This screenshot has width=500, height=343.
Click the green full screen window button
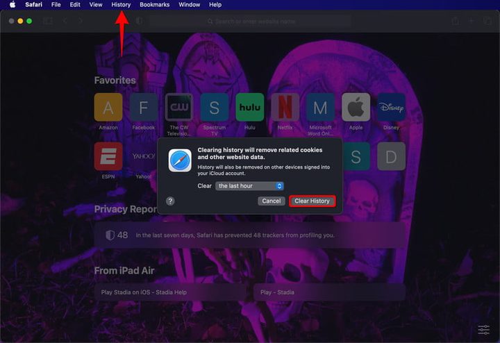pyautogui.click(x=29, y=21)
